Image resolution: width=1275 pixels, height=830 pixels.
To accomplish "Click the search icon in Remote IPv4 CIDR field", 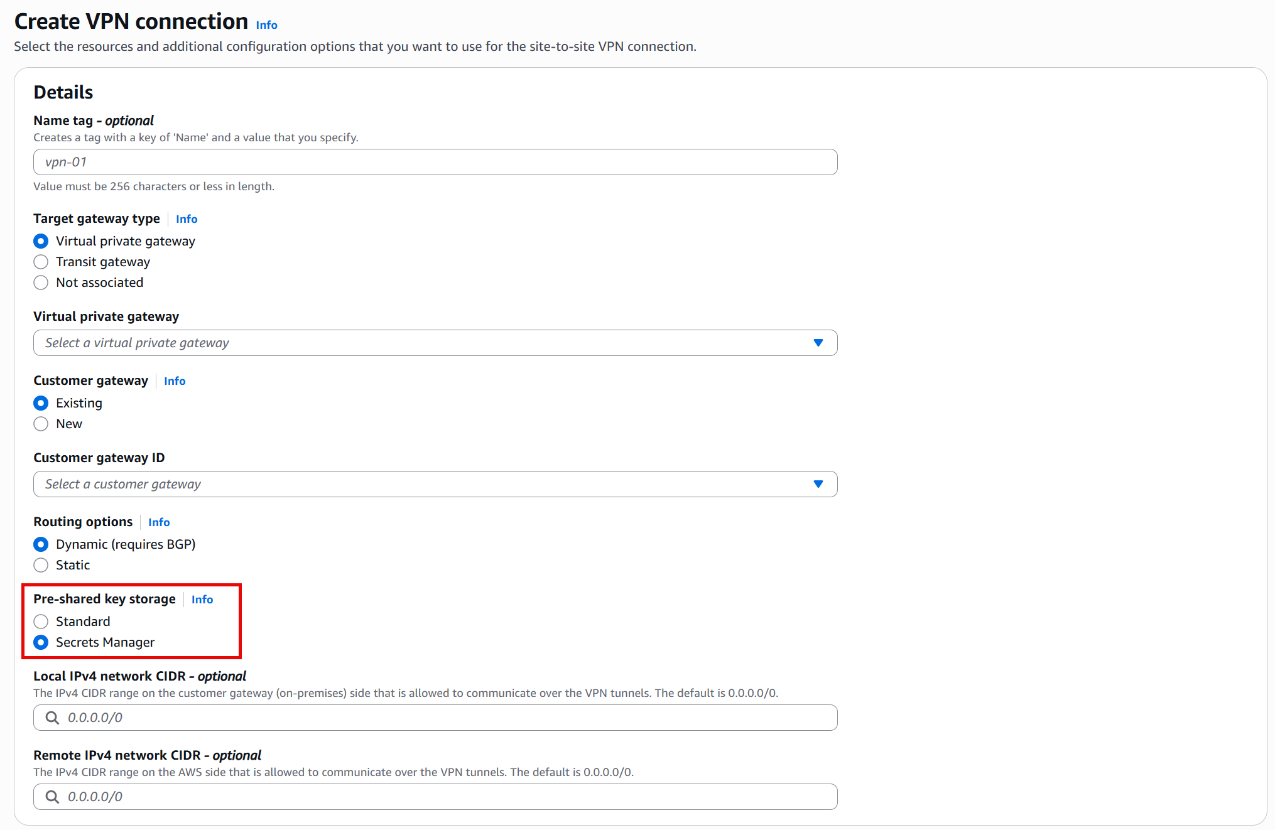I will (52, 797).
